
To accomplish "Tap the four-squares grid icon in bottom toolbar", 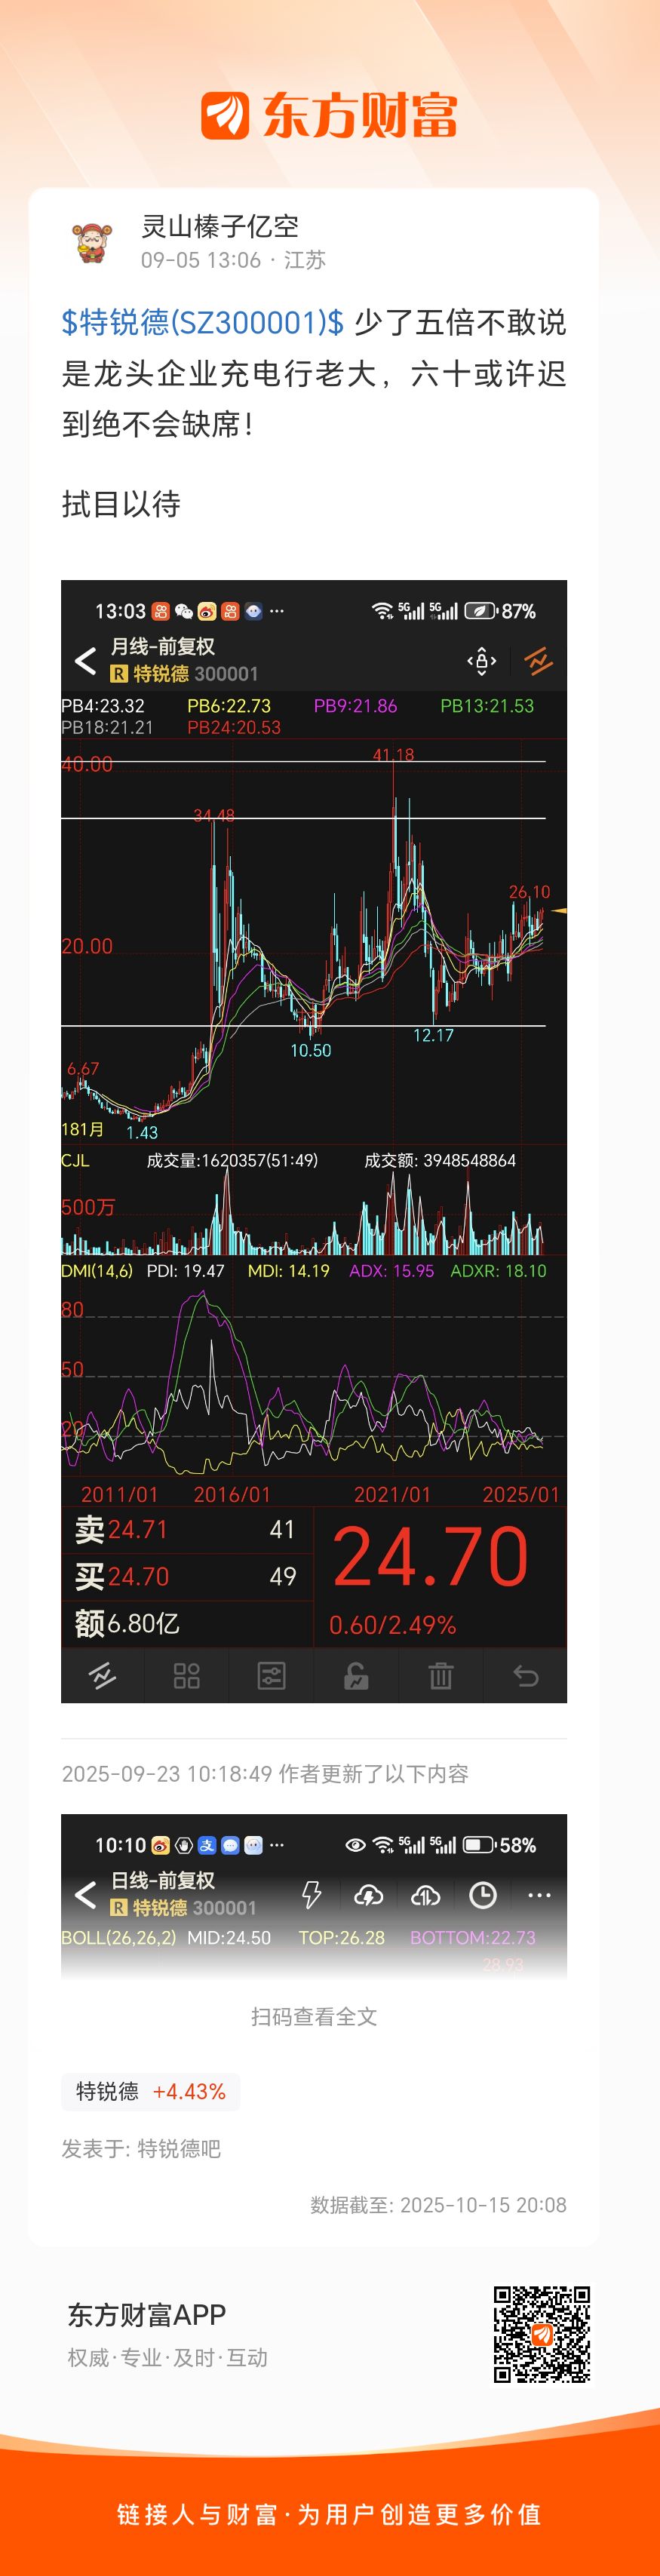I will pyautogui.click(x=187, y=1675).
